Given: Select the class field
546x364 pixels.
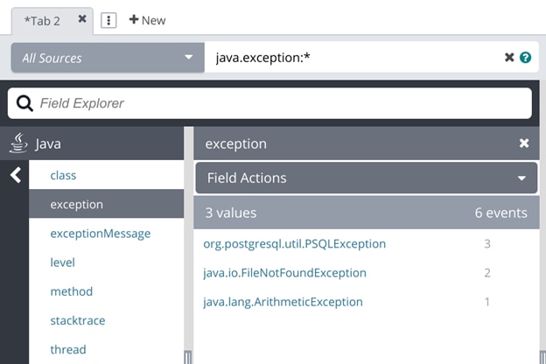Looking at the screenshot, I should click(x=63, y=175).
